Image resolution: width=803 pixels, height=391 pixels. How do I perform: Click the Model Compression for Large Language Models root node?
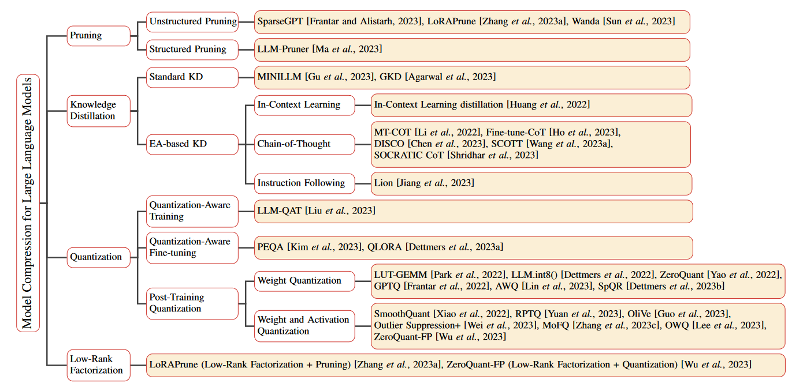pos(28,203)
